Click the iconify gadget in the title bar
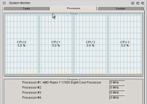147x104 pixels. tap(133, 3)
